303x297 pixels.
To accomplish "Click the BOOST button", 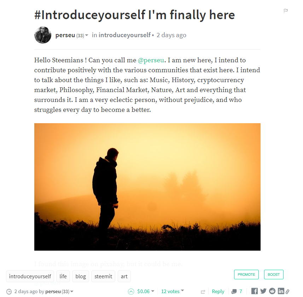I will coord(274,274).
